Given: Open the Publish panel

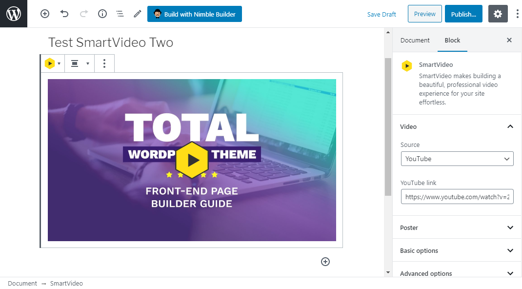Looking at the screenshot, I should pos(463,14).
